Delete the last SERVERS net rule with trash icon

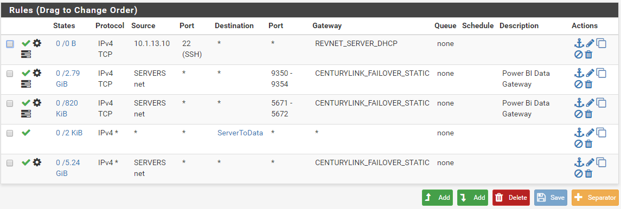click(588, 173)
